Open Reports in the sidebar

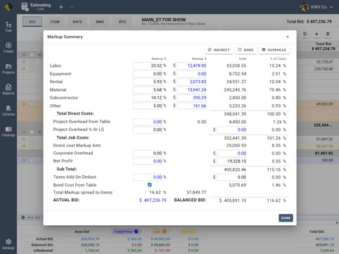pyautogui.click(x=8, y=89)
